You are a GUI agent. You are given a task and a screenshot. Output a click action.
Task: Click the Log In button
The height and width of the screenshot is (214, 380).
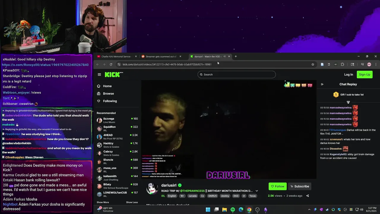pos(349,75)
